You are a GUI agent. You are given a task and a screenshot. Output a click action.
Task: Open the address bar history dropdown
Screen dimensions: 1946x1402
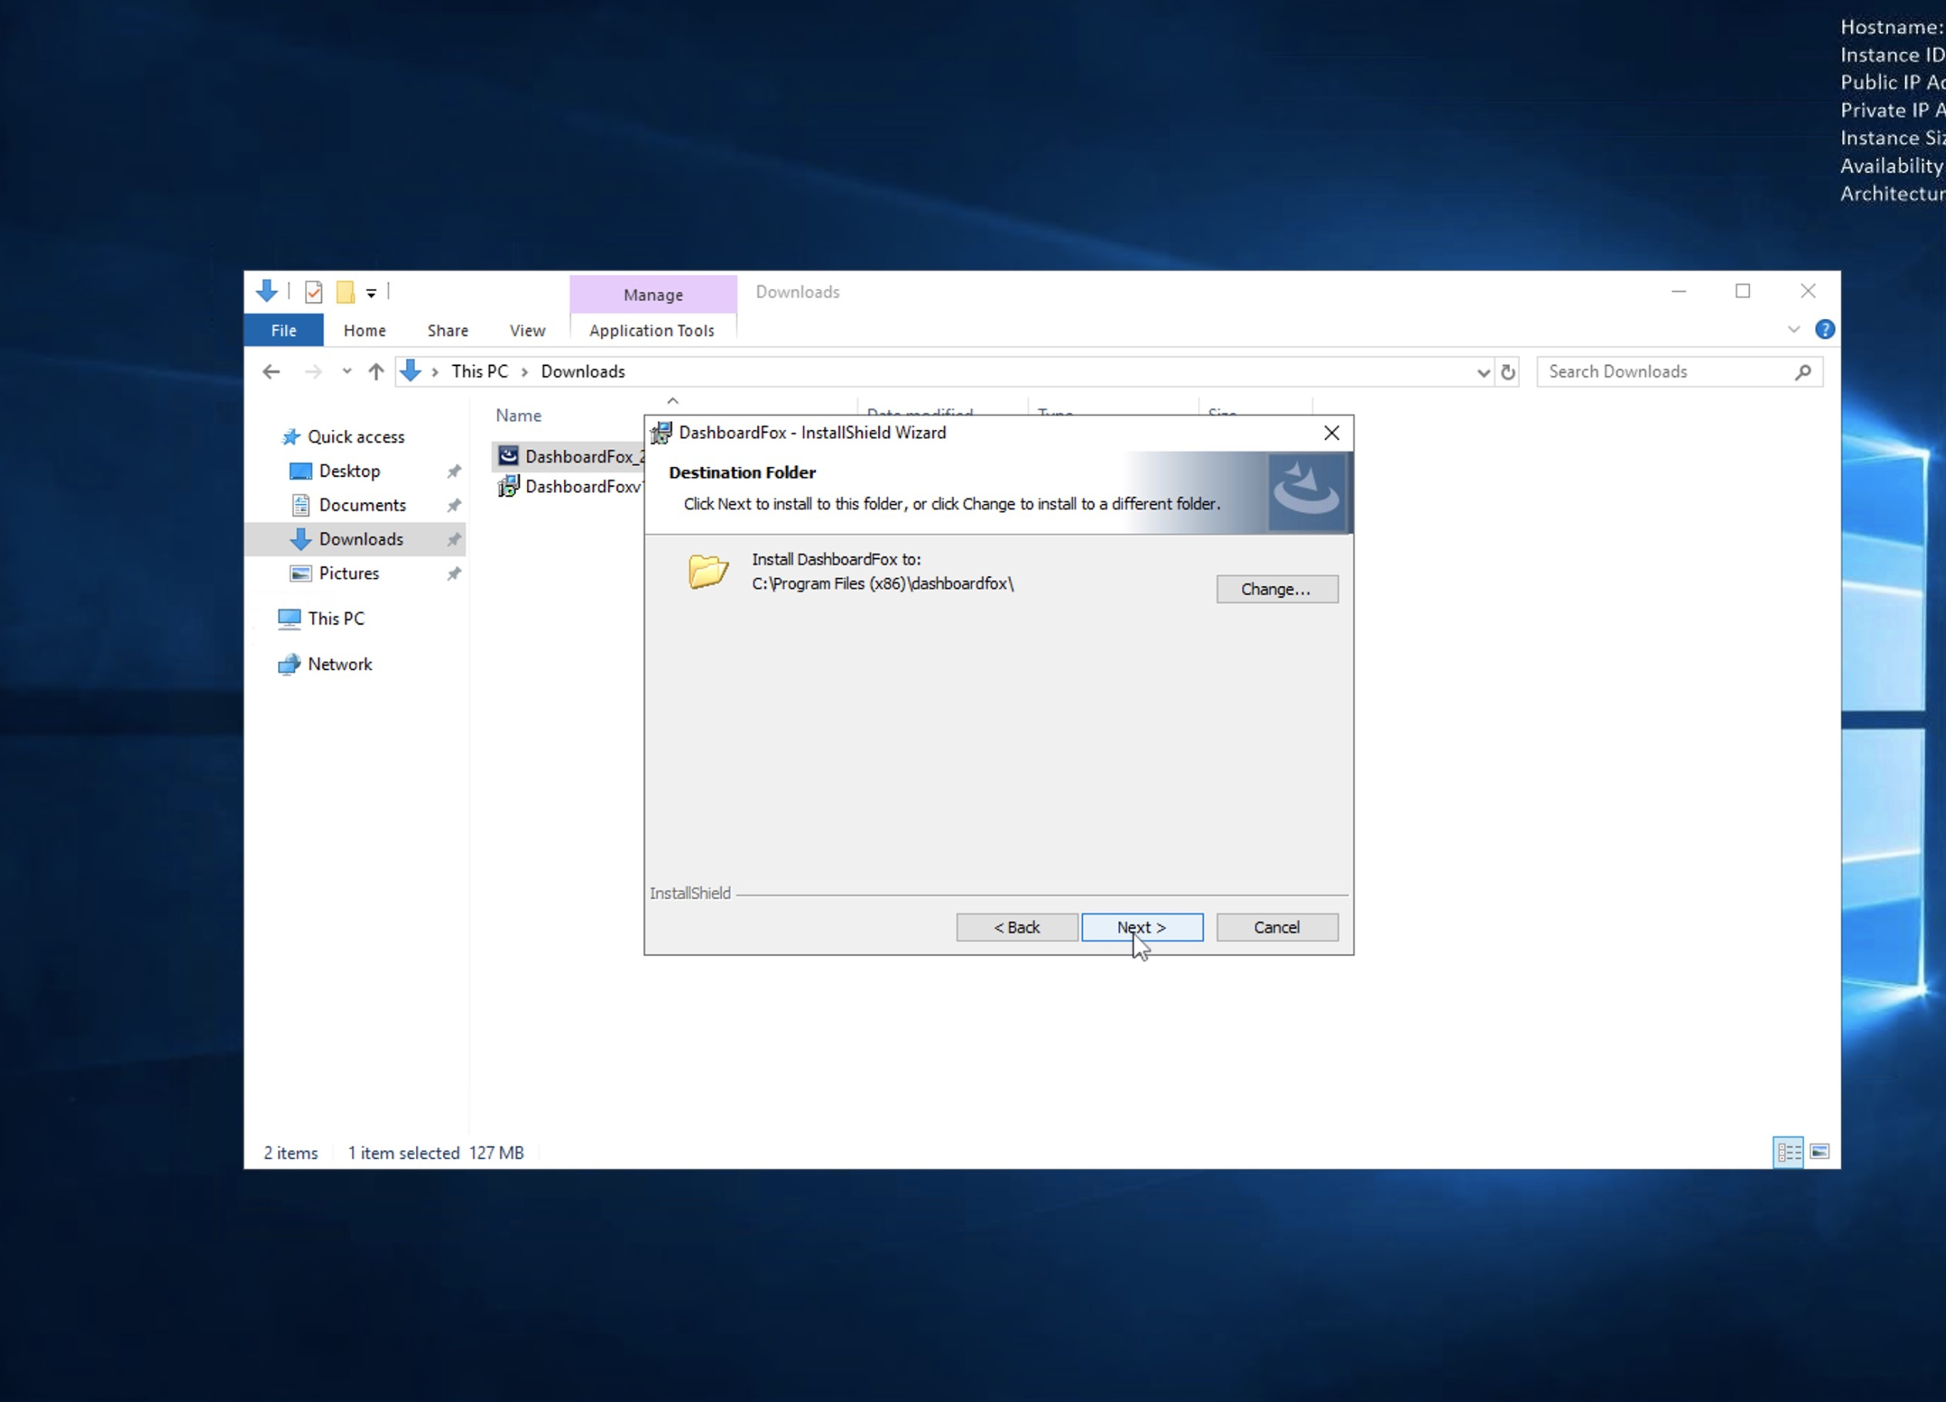point(1484,372)
